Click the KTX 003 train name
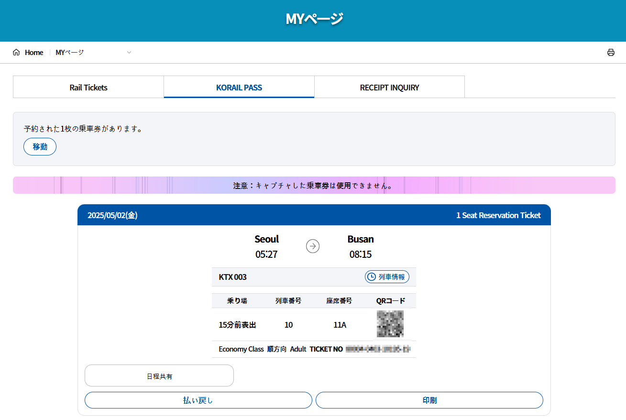 click(233, 277)
